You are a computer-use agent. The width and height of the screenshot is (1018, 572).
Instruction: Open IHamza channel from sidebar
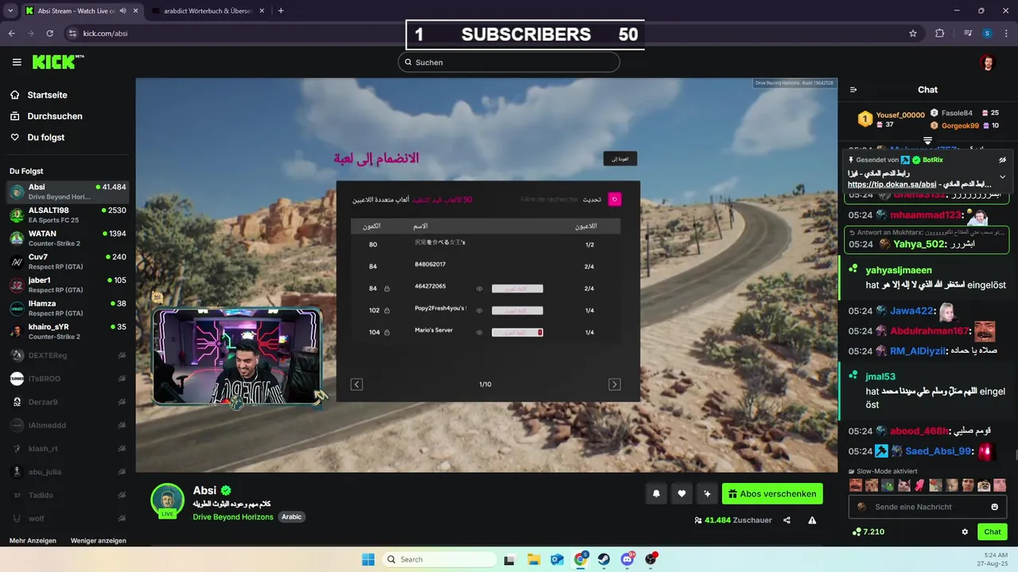coord(68,307)
